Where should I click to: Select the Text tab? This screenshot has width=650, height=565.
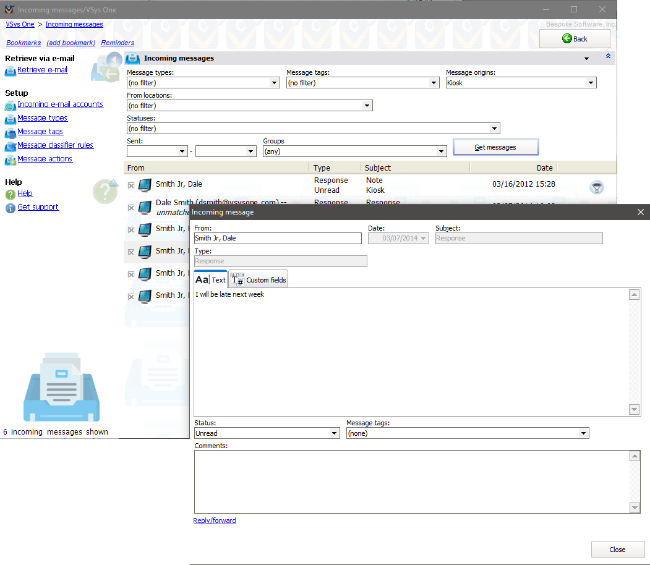(x=211, y=280)
